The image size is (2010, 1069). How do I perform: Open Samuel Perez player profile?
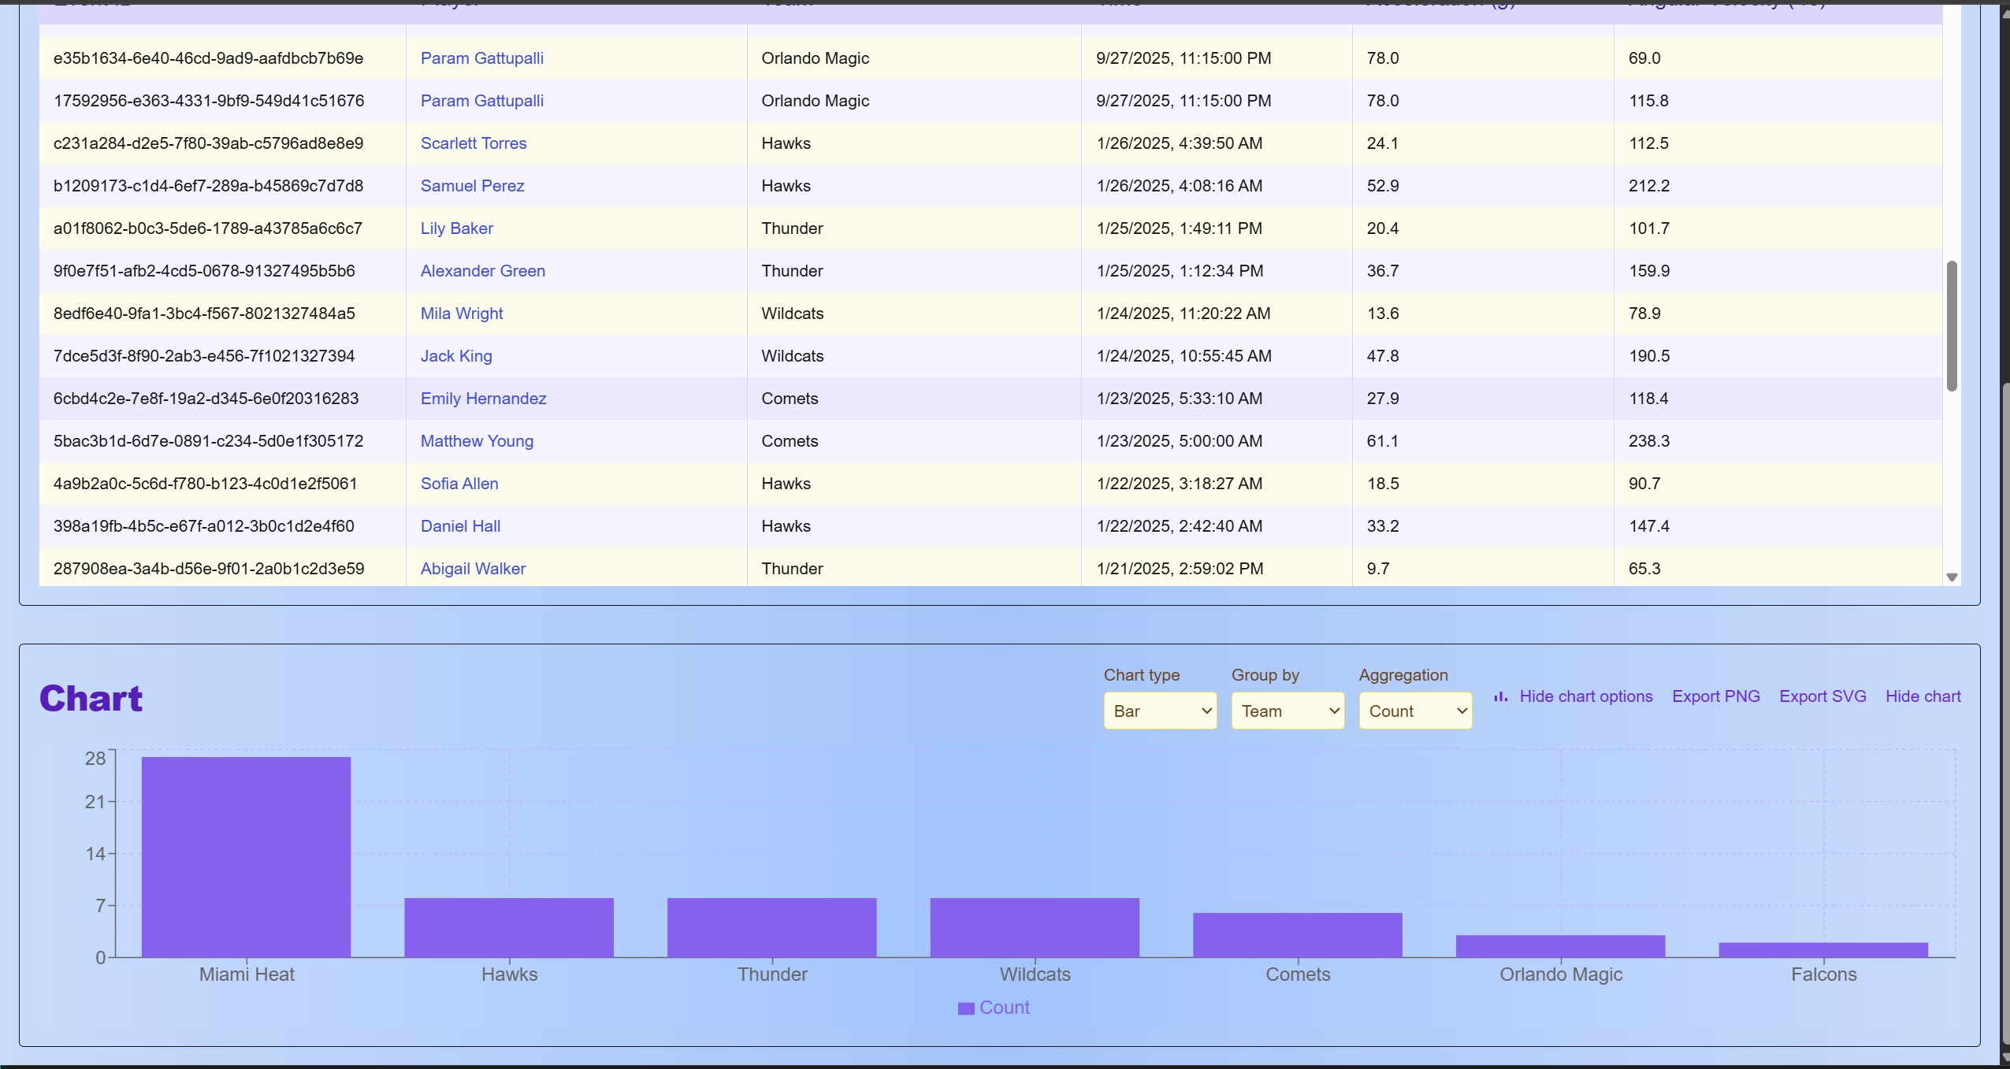(x=472, y=186)
